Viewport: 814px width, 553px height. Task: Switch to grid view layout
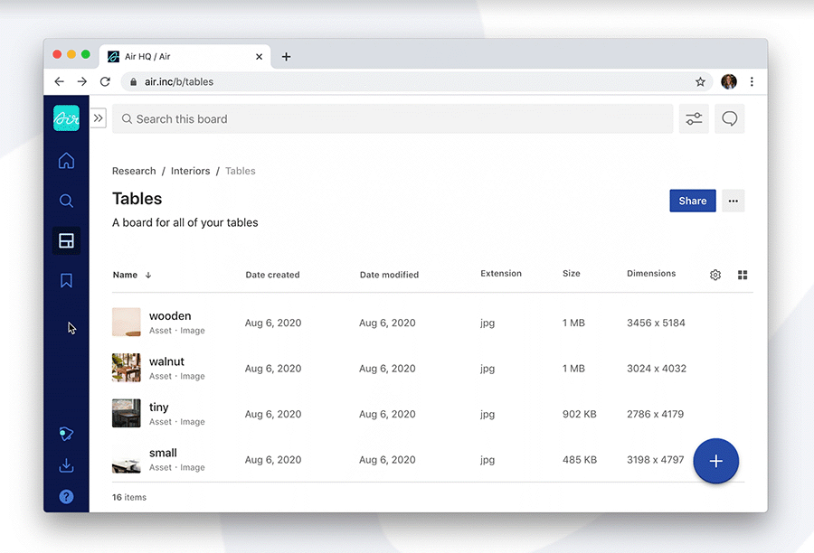click(743, 275)
